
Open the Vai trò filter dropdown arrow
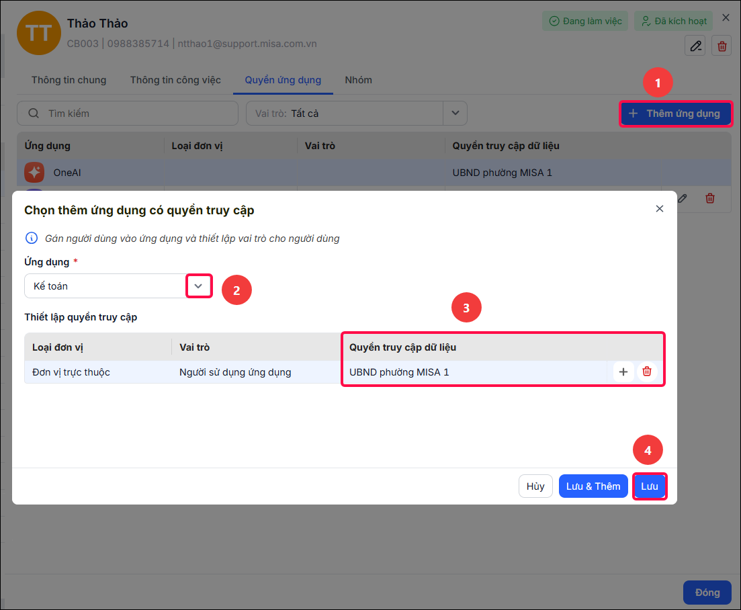[455, 114]
